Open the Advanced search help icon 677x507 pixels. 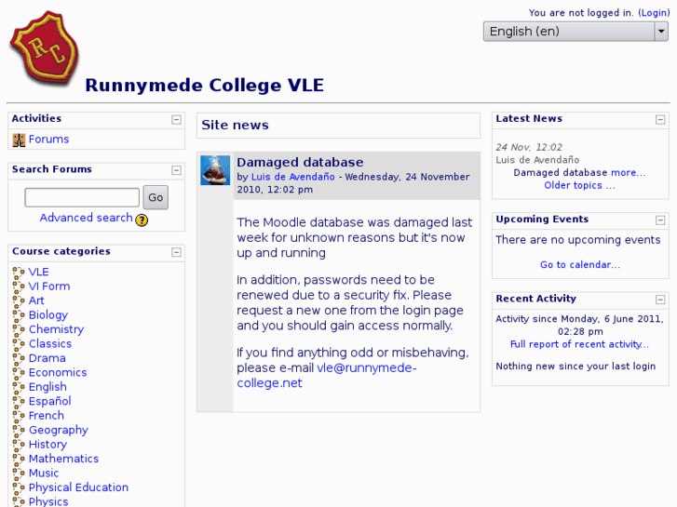click(x=142, y=220)
